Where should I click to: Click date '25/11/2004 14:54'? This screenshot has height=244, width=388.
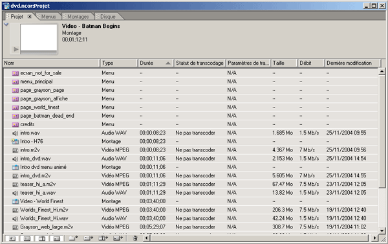click(x=346, y=159)
